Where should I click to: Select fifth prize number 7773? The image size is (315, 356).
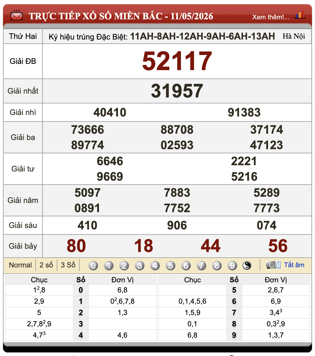(267, 208)
